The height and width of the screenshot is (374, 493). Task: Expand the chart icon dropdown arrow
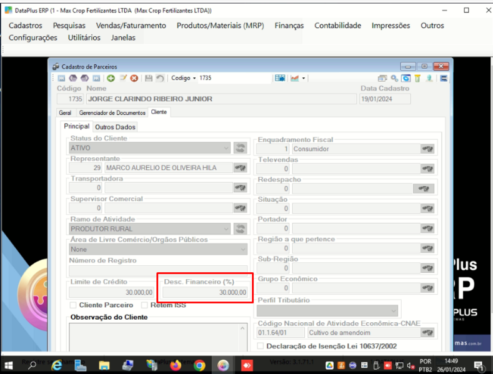point(304,78)
